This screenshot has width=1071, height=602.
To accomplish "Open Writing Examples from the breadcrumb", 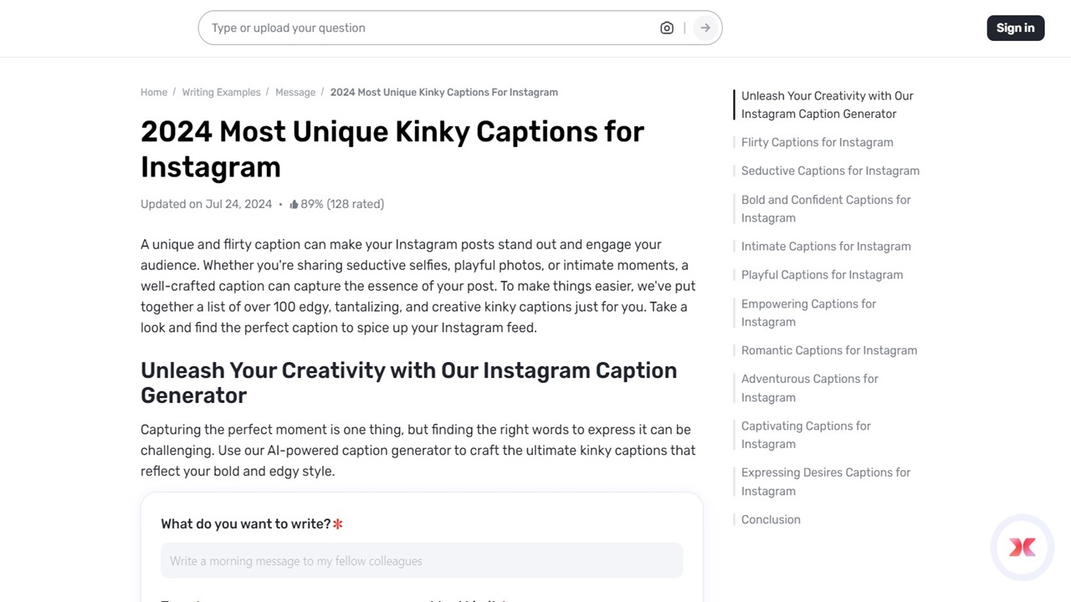I will click(x=221, y=92).
